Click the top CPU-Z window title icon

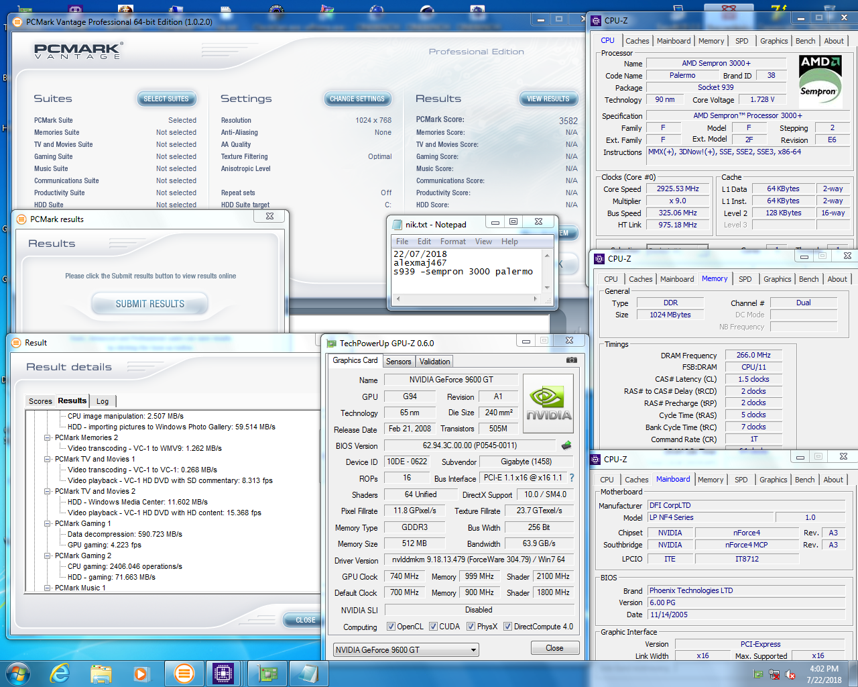tap(596, 21)
